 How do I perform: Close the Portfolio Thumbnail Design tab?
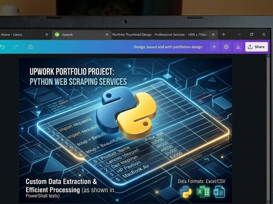coord(213,35)
